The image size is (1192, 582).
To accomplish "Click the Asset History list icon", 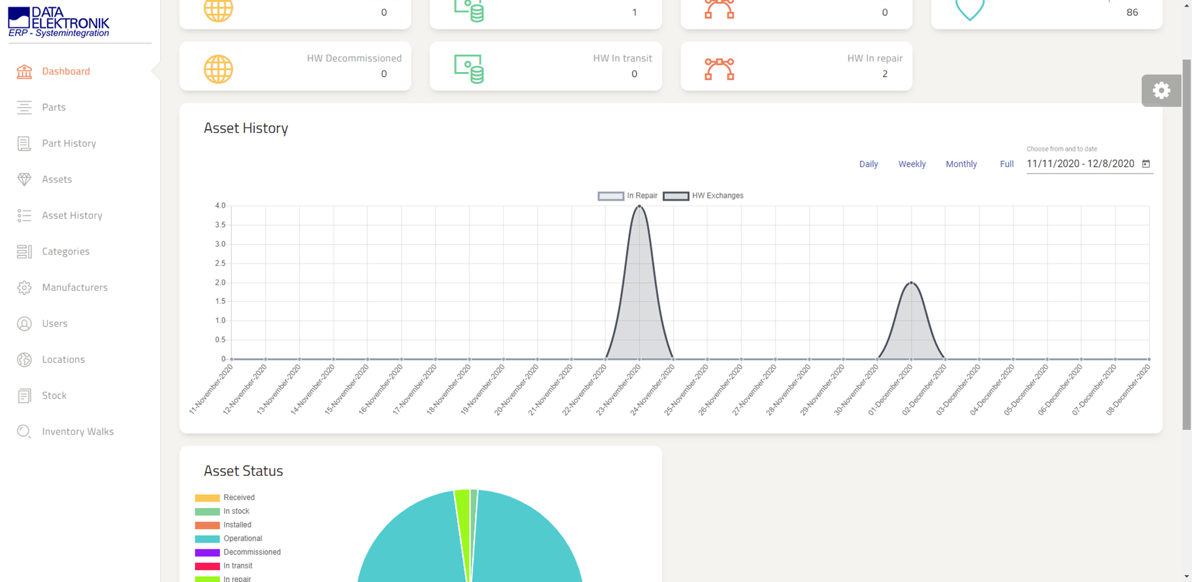I will click(24, 215).
